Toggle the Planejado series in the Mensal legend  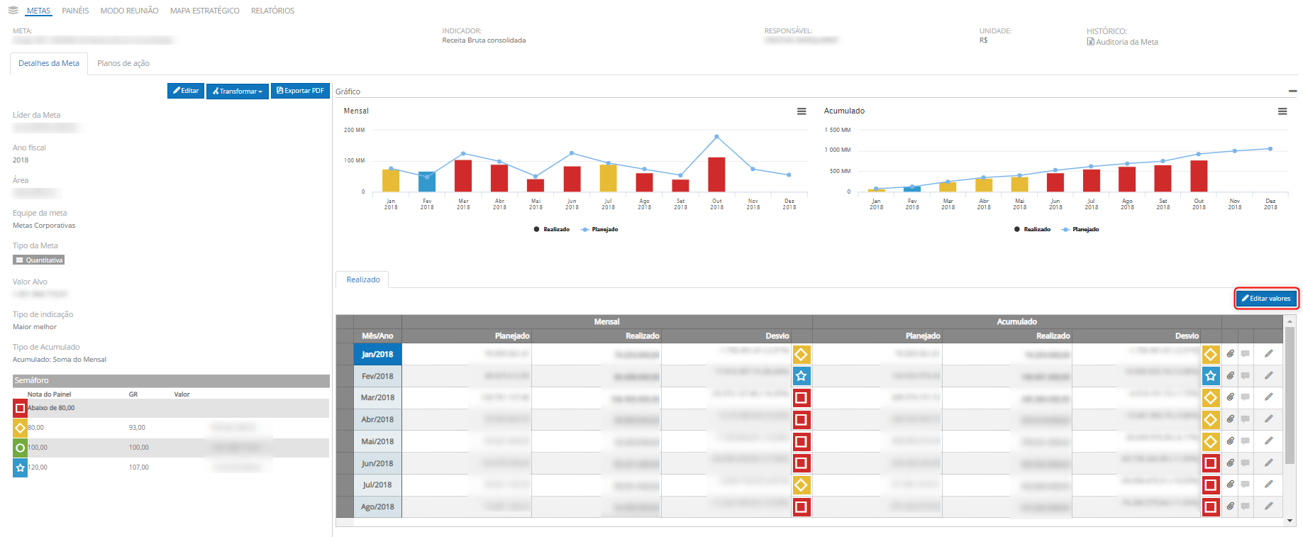click(x=599, y=229)
